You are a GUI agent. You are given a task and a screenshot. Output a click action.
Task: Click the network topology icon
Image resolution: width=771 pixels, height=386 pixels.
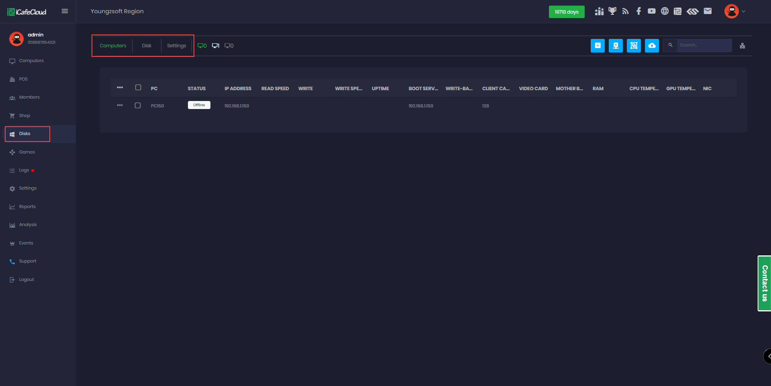(x=742, y=46)
